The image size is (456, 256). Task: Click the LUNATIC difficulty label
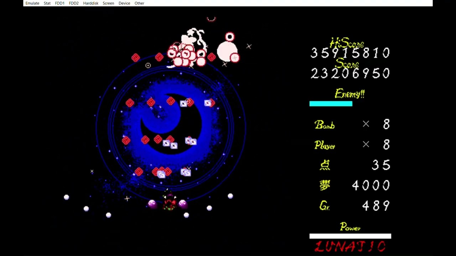coord(350,246)
